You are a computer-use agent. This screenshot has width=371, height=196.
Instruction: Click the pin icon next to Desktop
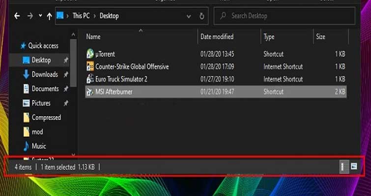(x=66, y=60)
